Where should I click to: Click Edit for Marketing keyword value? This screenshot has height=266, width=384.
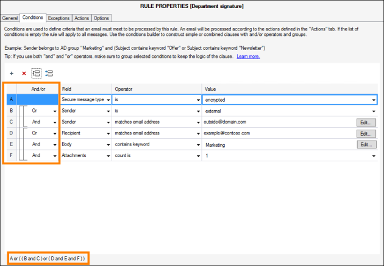pyautogui.click(x=366, y=145)
